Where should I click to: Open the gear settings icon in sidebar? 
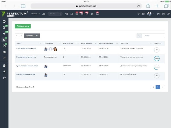(4, 58)
